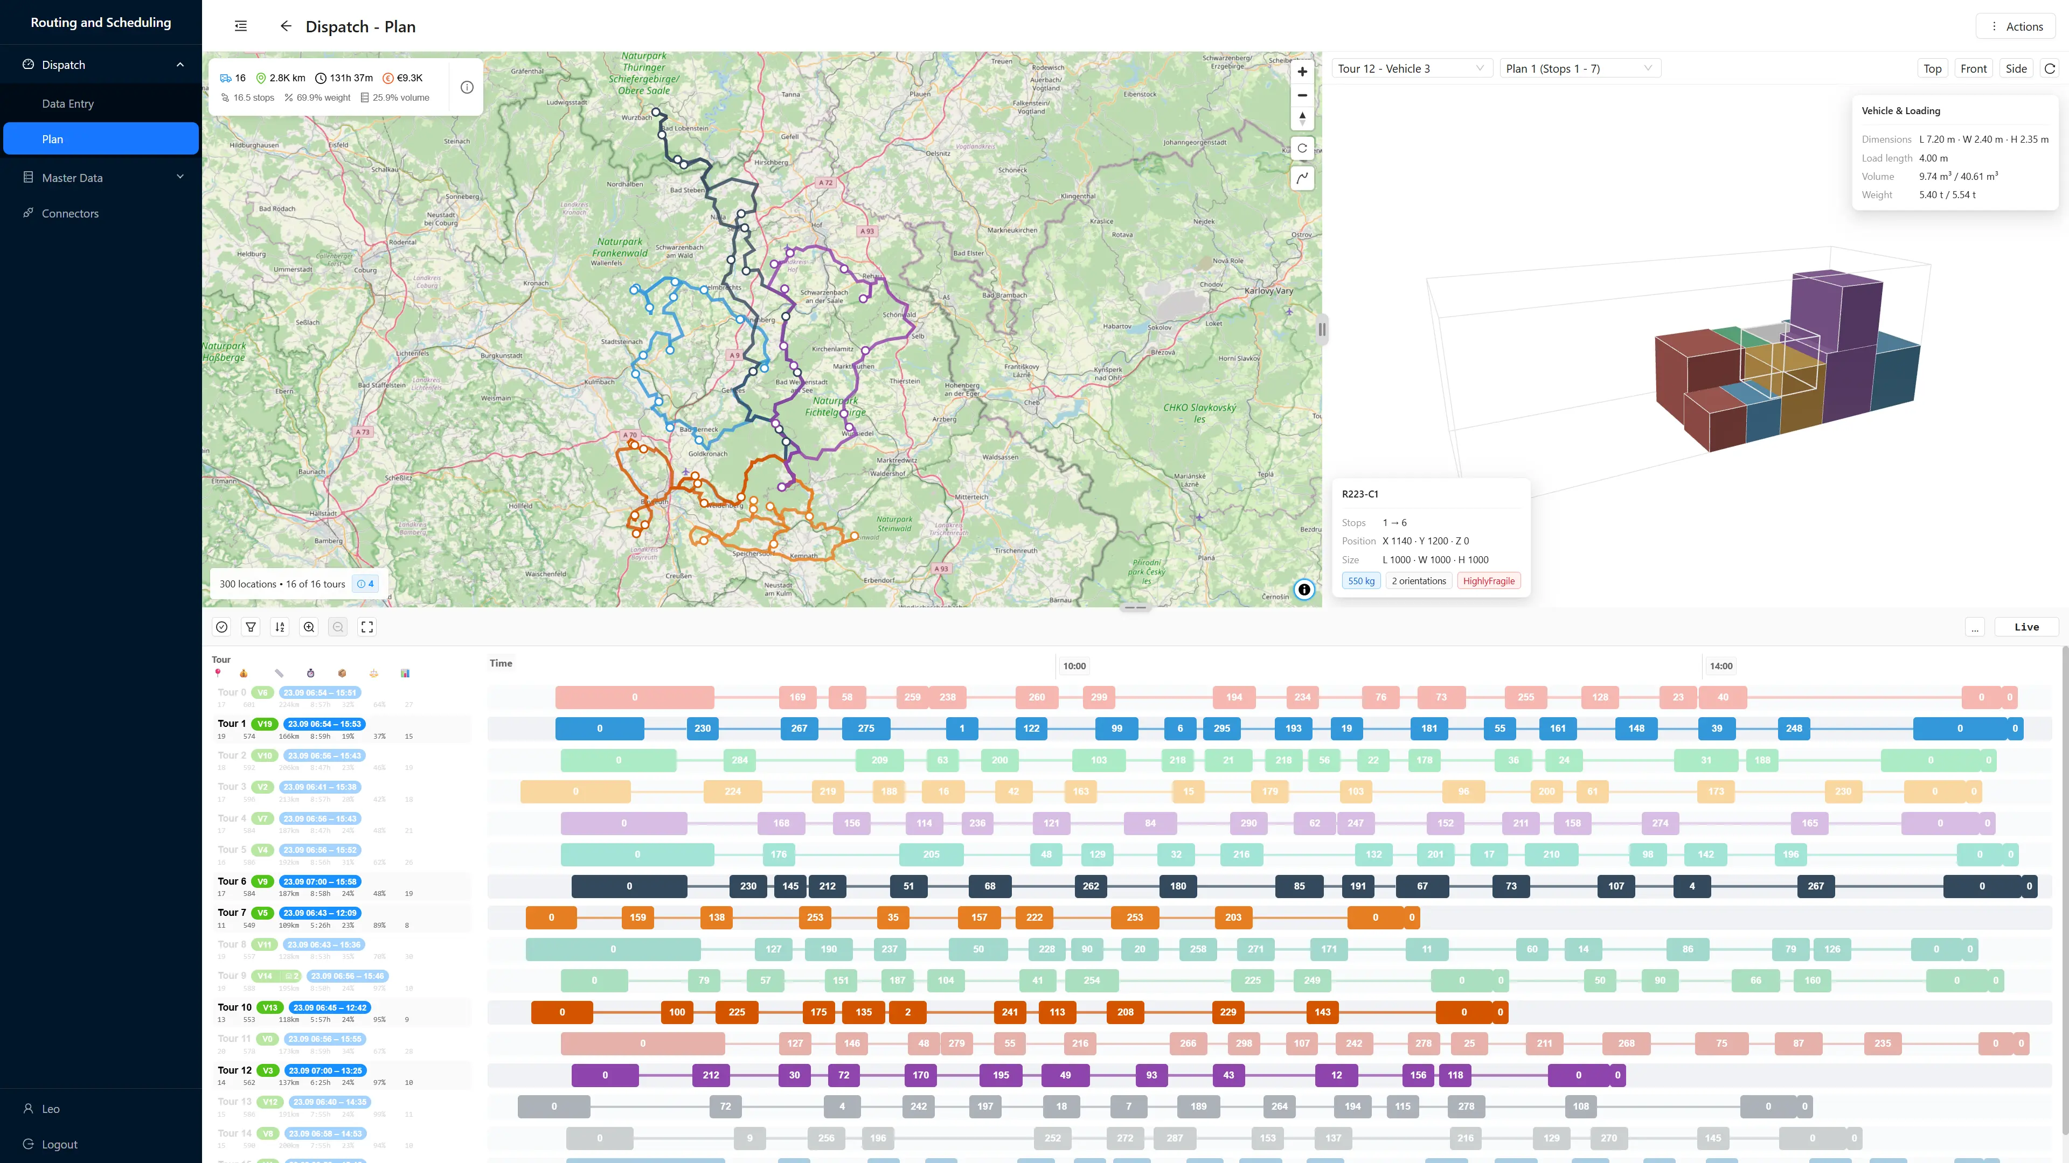Open the Actions menu button

click(2016, 26)
